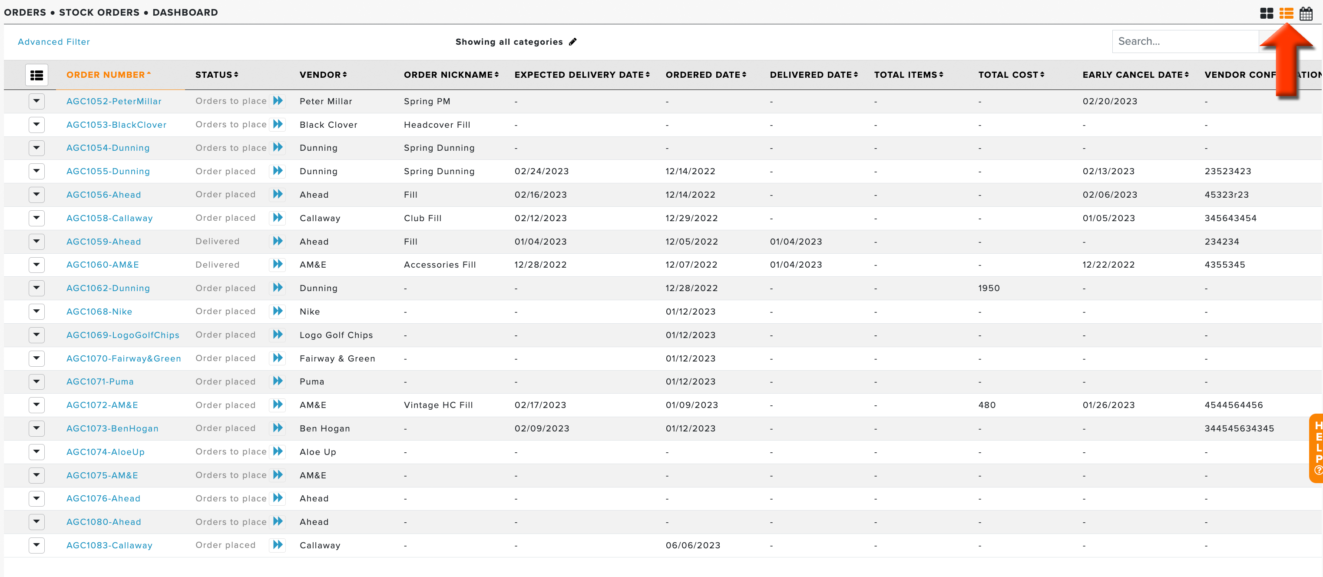
Task: Advance status of AGC1069-LogoGolfChips order
Action: pos(278,335)
